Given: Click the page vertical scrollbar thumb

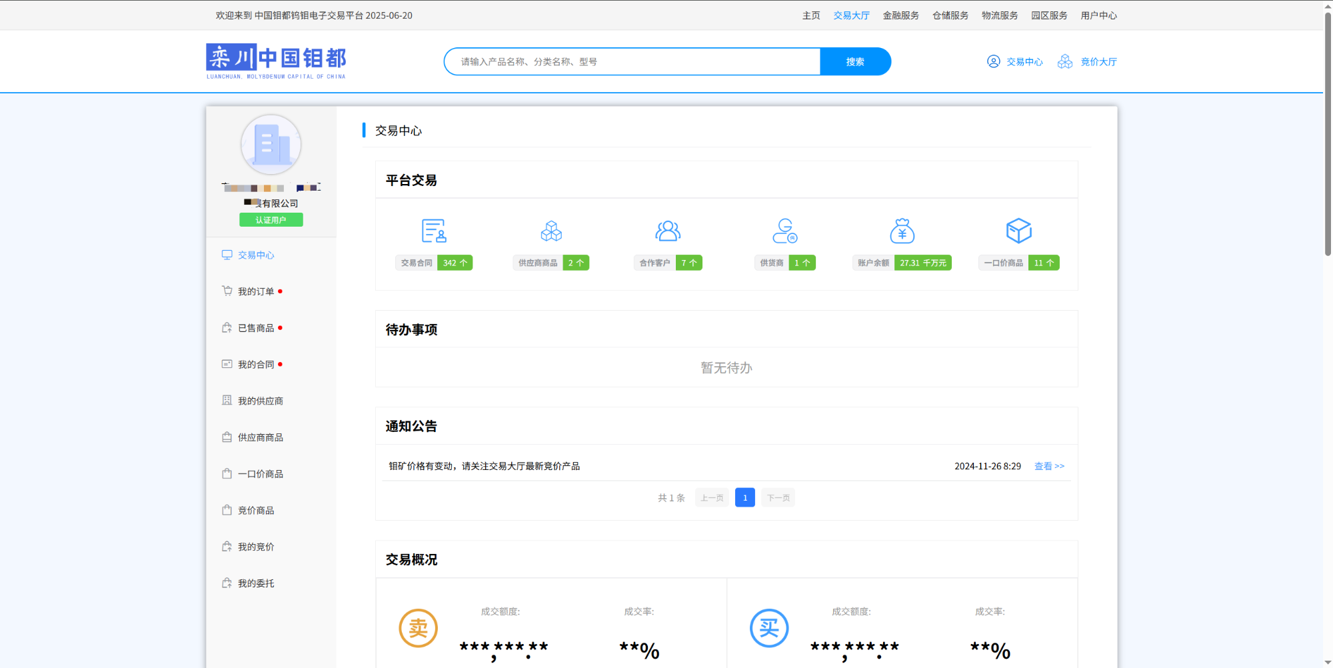Looking at the screenshot, I should 1328,133.
